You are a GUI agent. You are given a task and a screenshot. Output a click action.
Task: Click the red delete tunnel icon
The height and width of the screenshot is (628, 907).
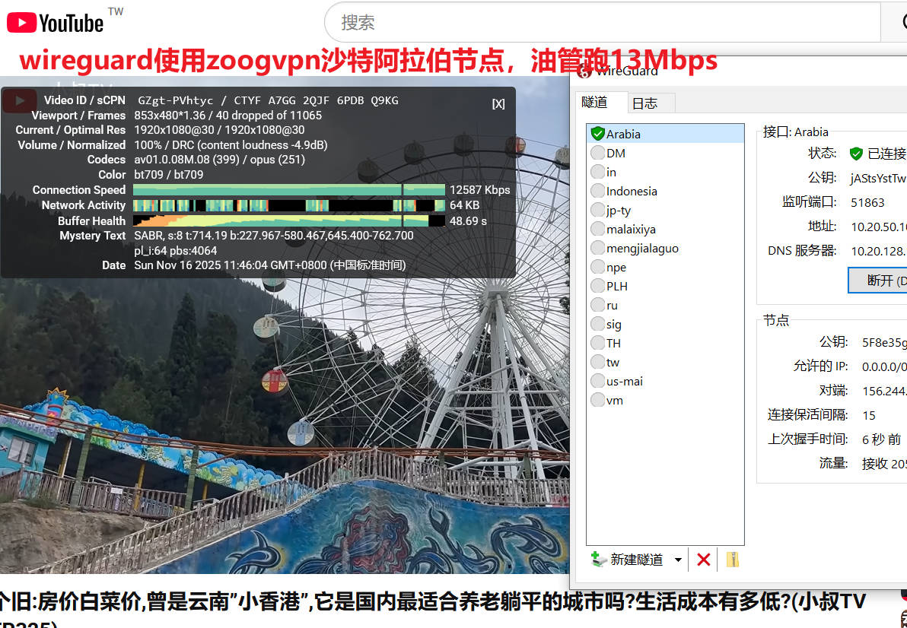tap(703, 560)
